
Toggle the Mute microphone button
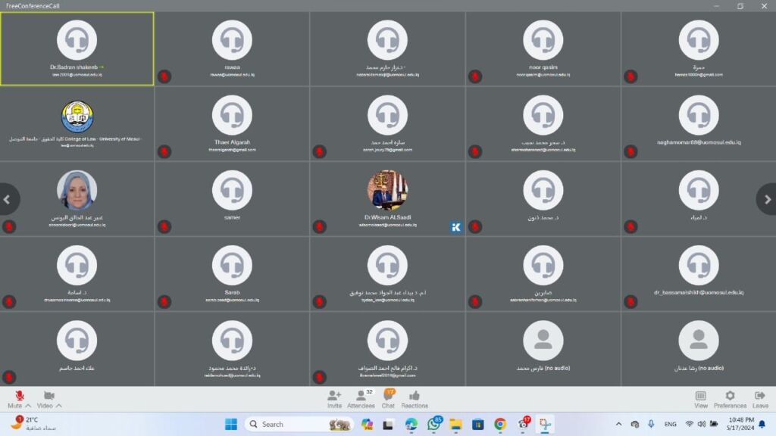pyautogui.click(x=19, y=396)
